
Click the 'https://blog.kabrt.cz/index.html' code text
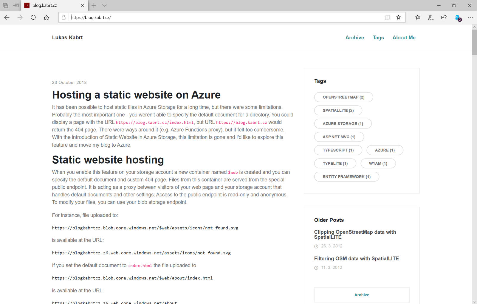click(x=155, y=122)
